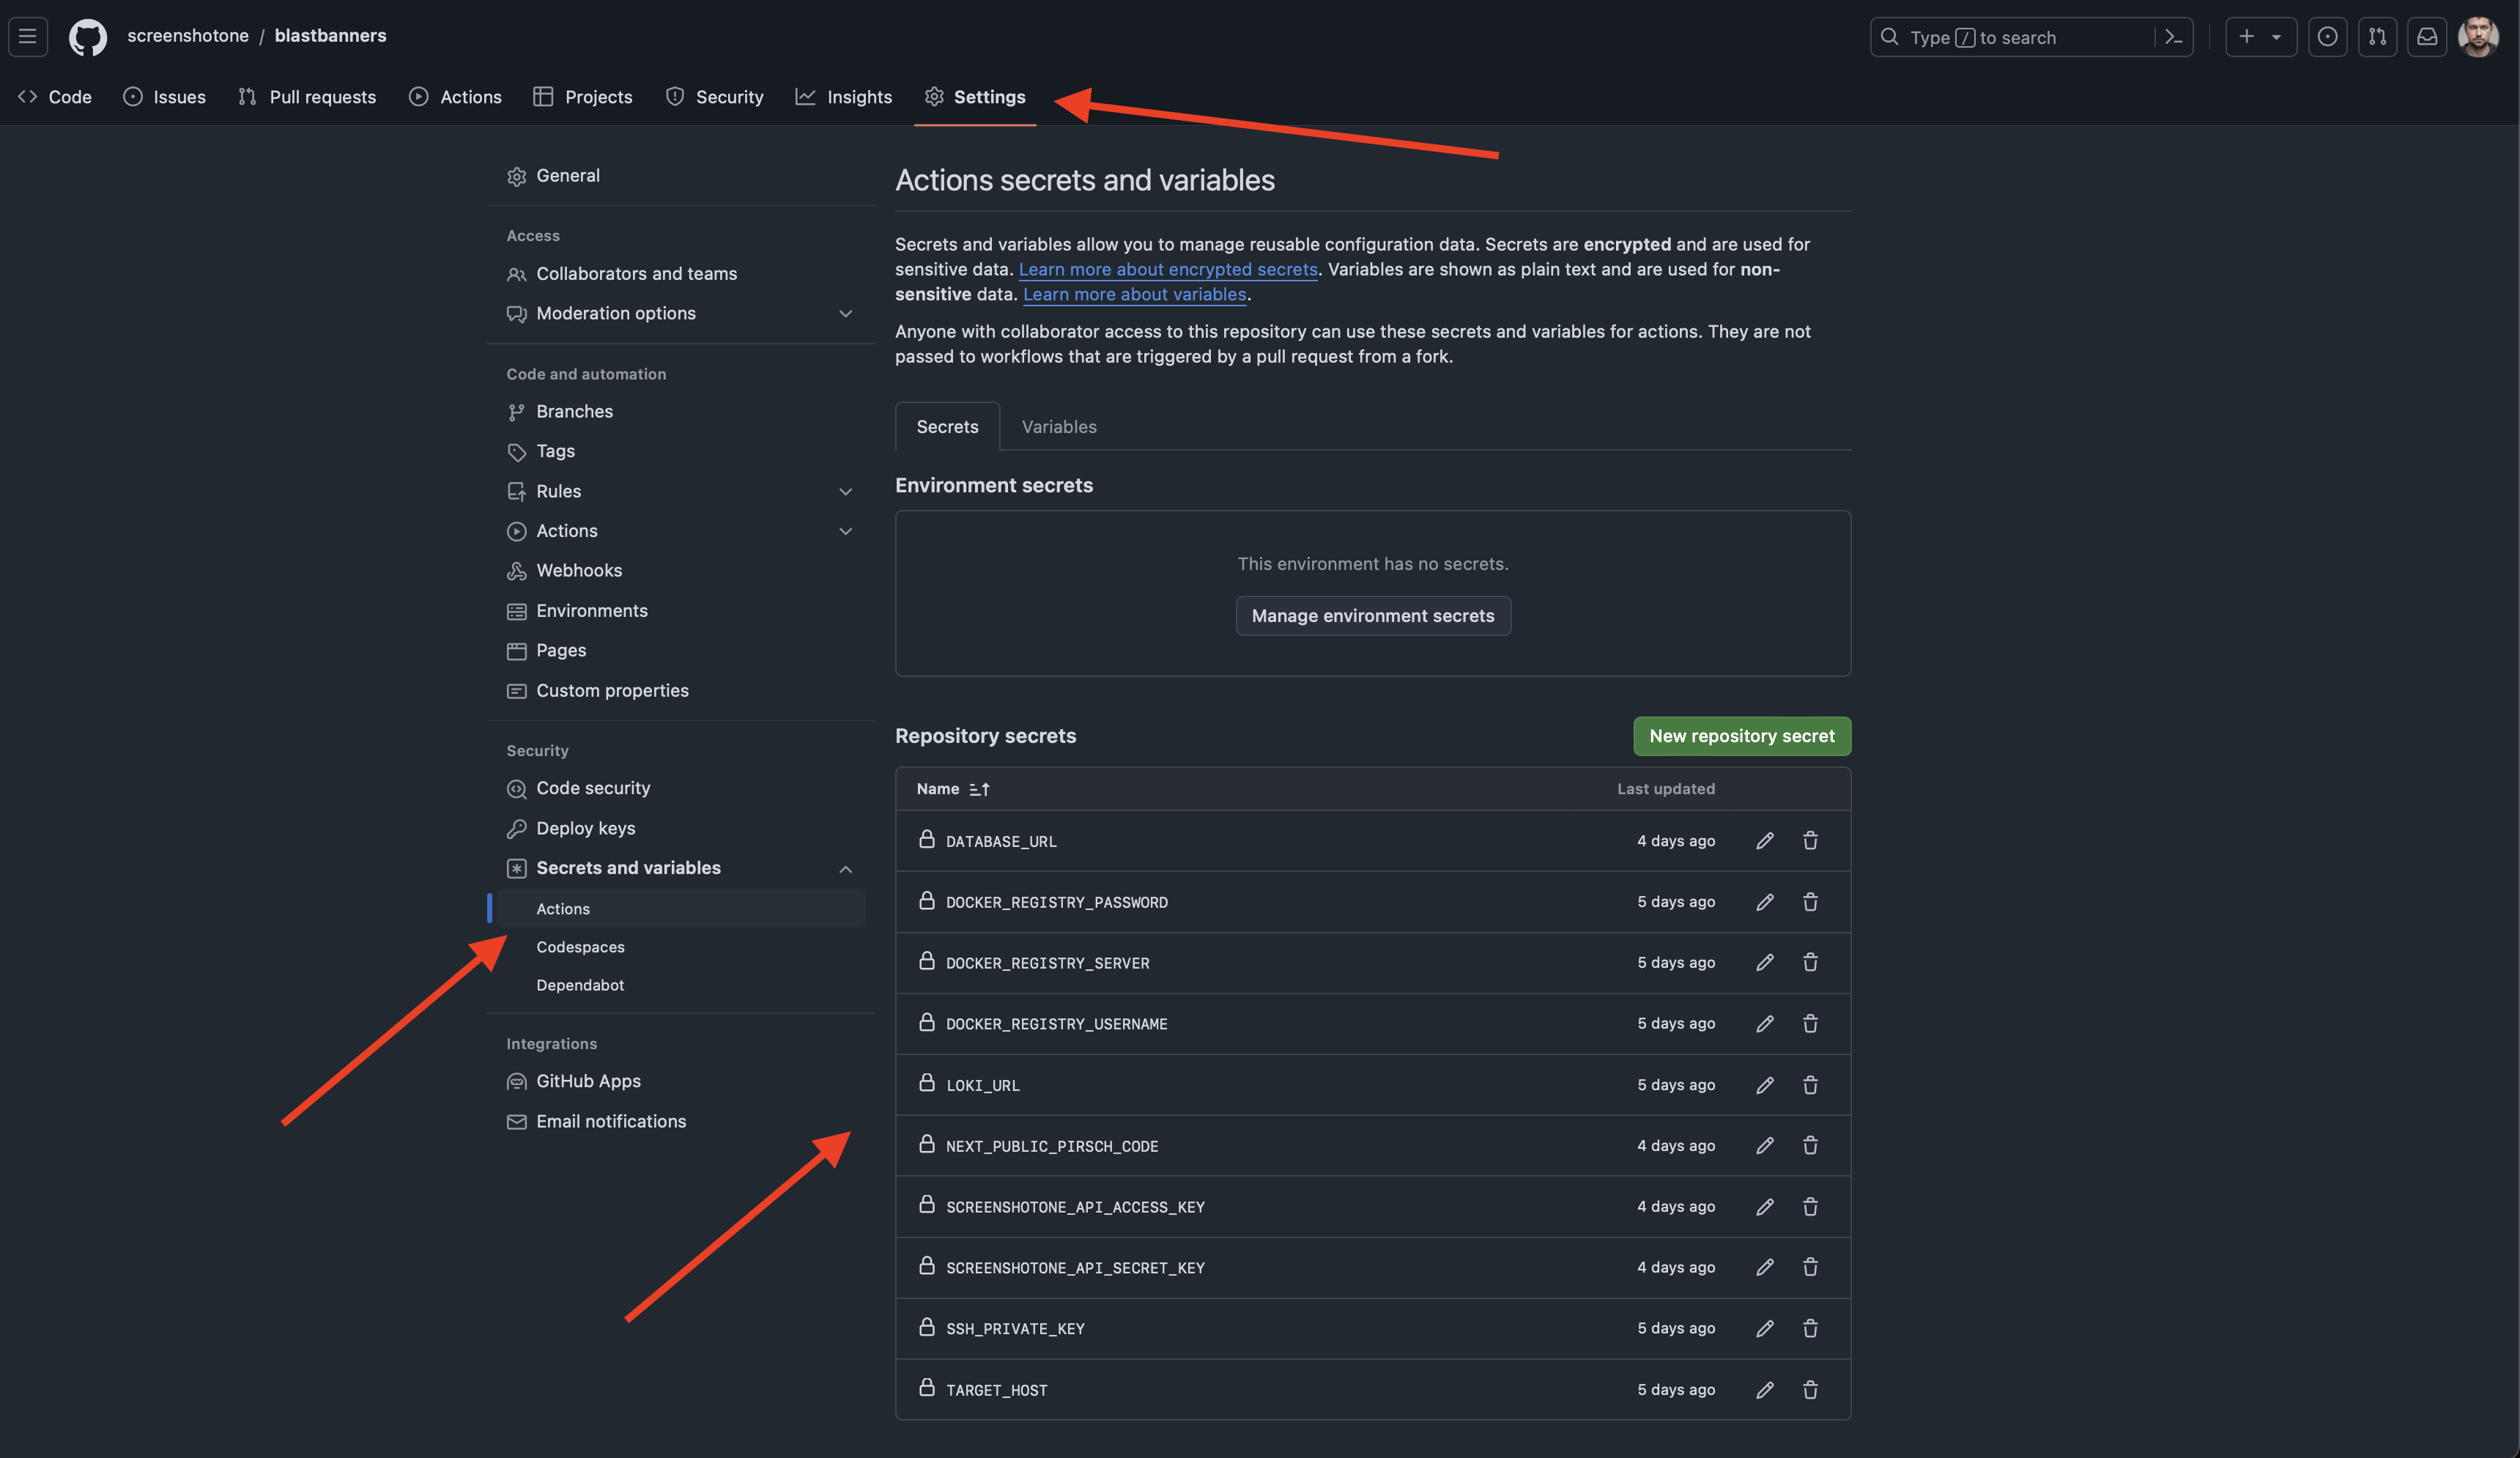Open the issues icon in top bar

click(2327, 37)
